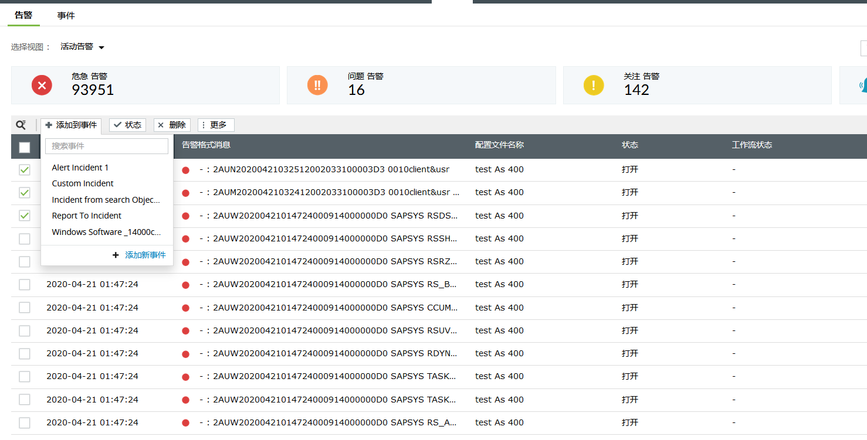Switch to the 告警 tab
867x440 pixels.
[23, 15]
